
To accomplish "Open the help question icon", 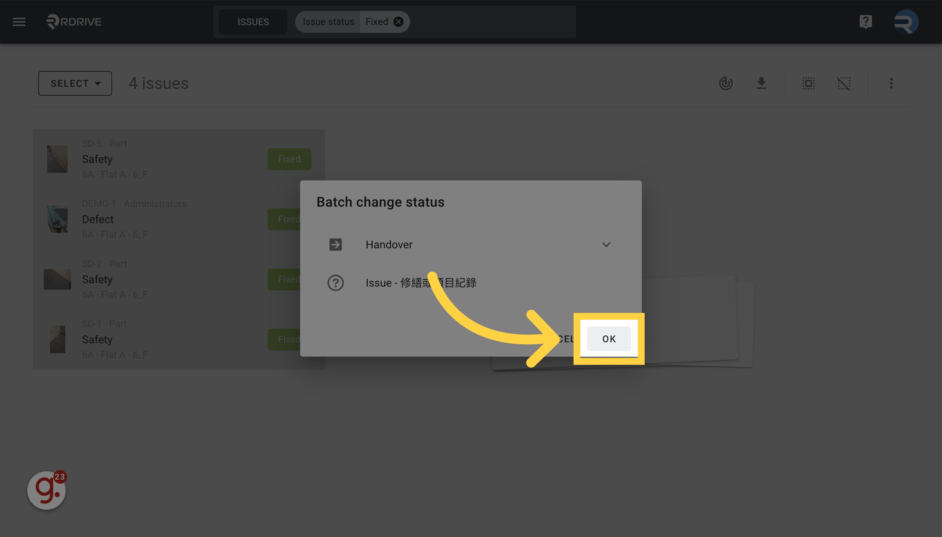I will [866, 22].
